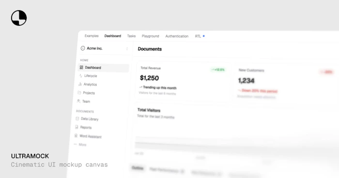Open Analytics in the sidebar
This screenshot has width=339, height=178.
pos(90,85)
